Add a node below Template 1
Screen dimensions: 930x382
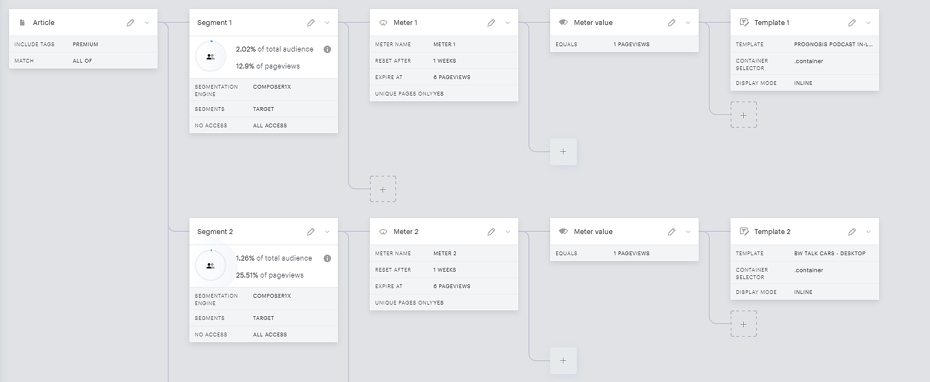(744, 115)
